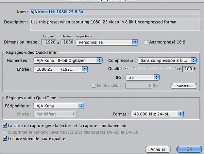Uncheck the simultaneous lecture and capture checkbox
This screenshot has height=154, width=204.
point(5,126)
